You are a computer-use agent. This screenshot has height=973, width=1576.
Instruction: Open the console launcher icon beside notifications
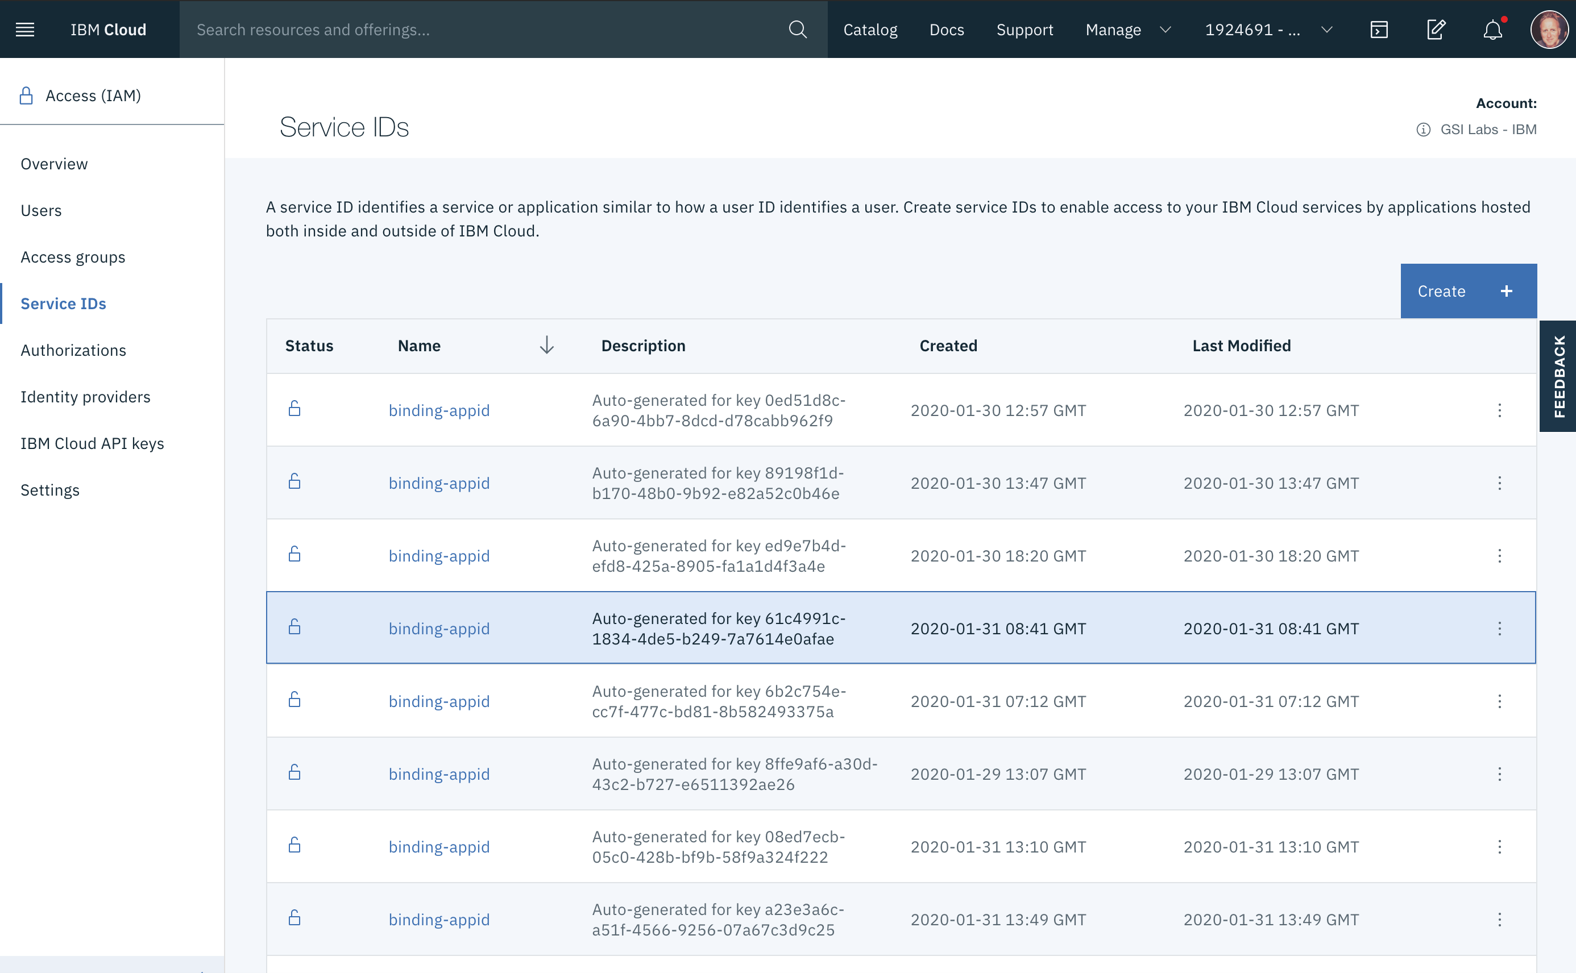point(1379,29)
